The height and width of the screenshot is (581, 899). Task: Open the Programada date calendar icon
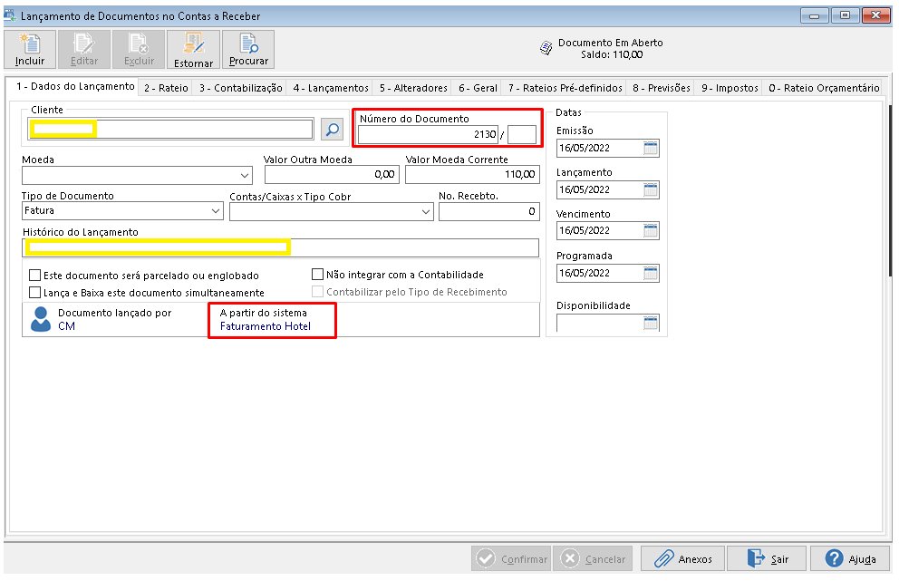coord(650,274)
